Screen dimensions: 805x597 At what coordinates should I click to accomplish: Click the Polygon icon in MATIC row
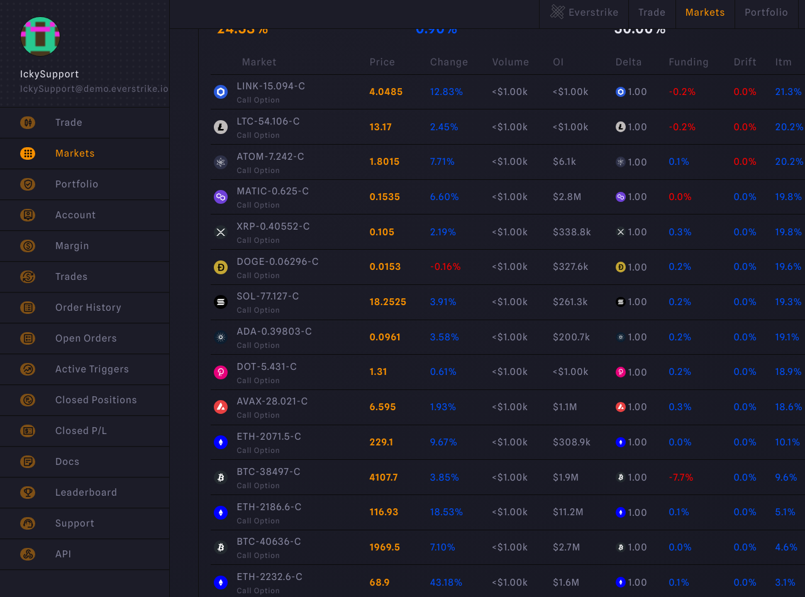[x=220, y=197]
